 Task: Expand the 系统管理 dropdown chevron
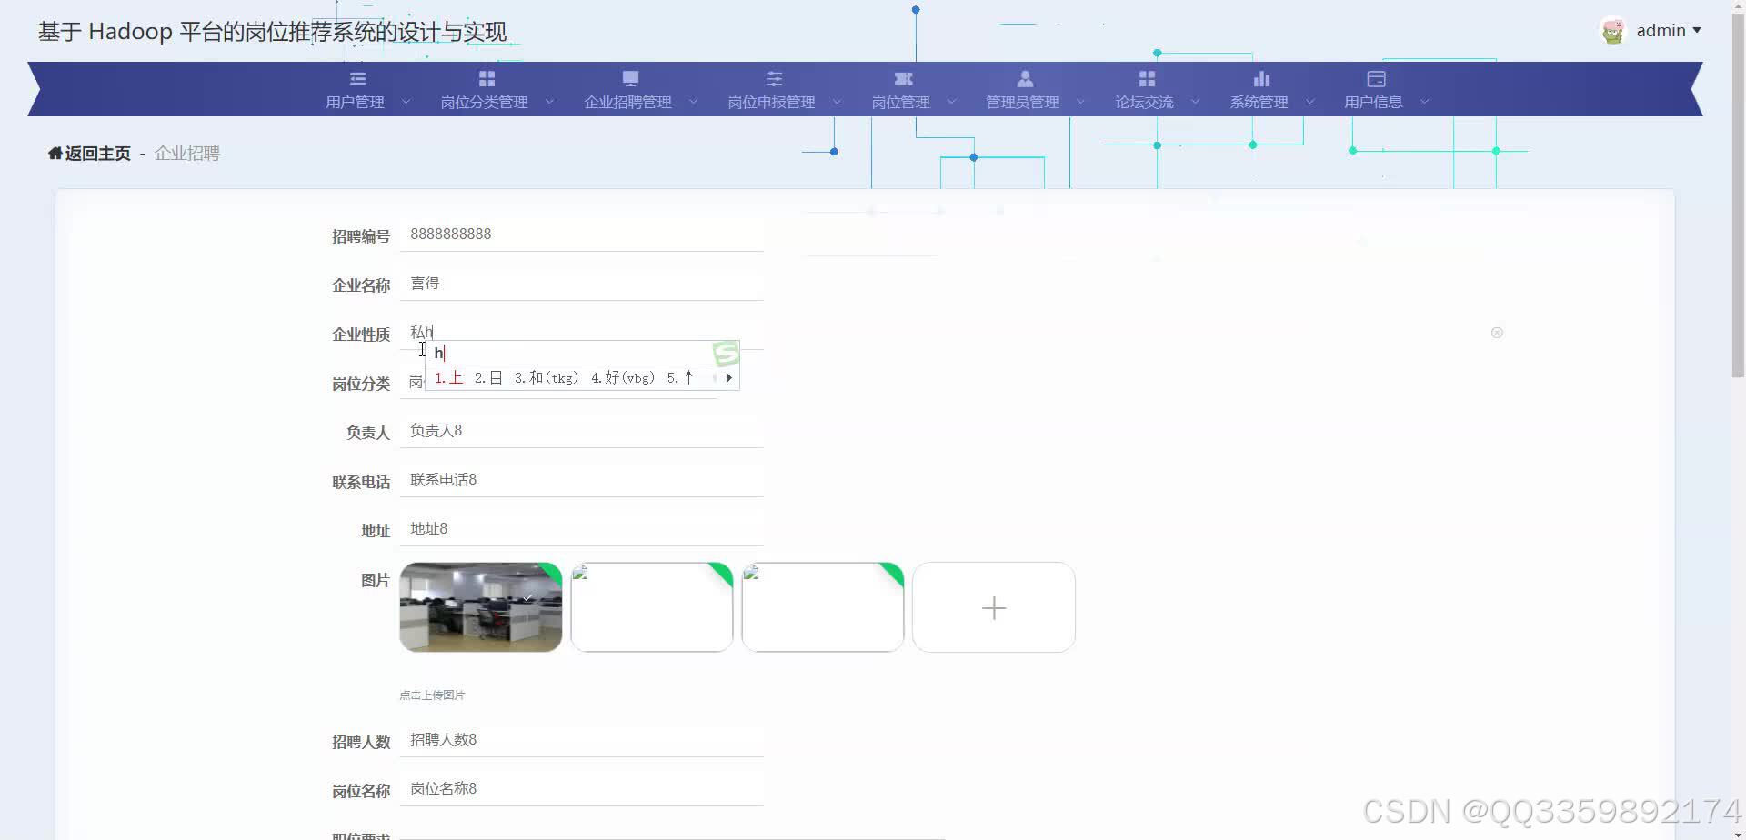point(1309,102)
